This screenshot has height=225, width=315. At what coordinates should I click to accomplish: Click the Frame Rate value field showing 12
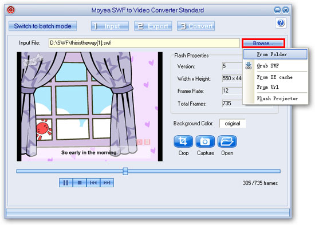pyautogui.click(x=232, y=91)
